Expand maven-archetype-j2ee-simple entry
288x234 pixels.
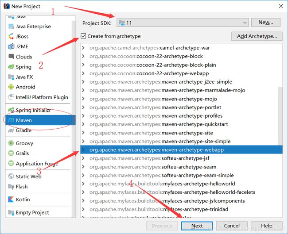83,81
